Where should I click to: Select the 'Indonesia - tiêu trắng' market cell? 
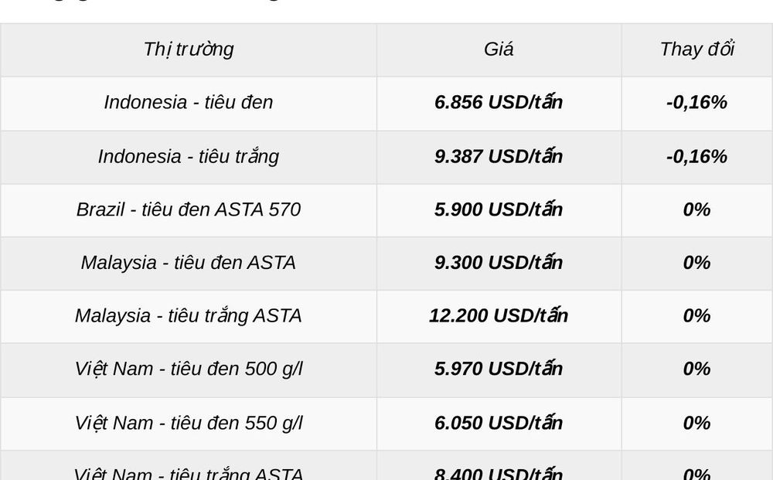[x=189, y=157]
